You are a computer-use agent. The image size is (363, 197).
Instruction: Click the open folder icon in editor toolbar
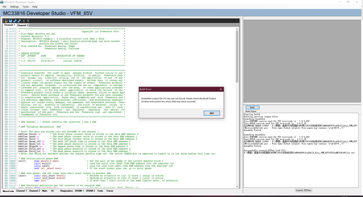point(6,21)
